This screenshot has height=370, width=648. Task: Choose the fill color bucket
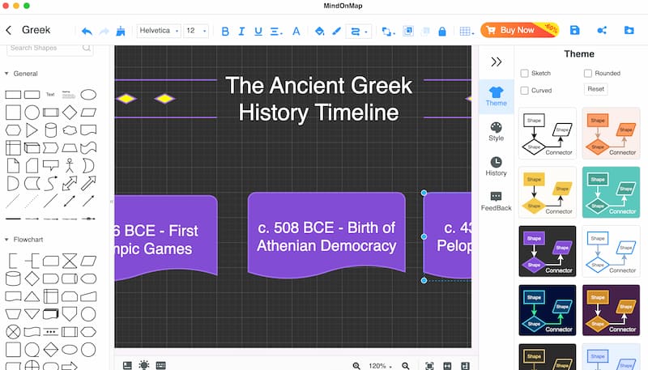click(319, 32)
